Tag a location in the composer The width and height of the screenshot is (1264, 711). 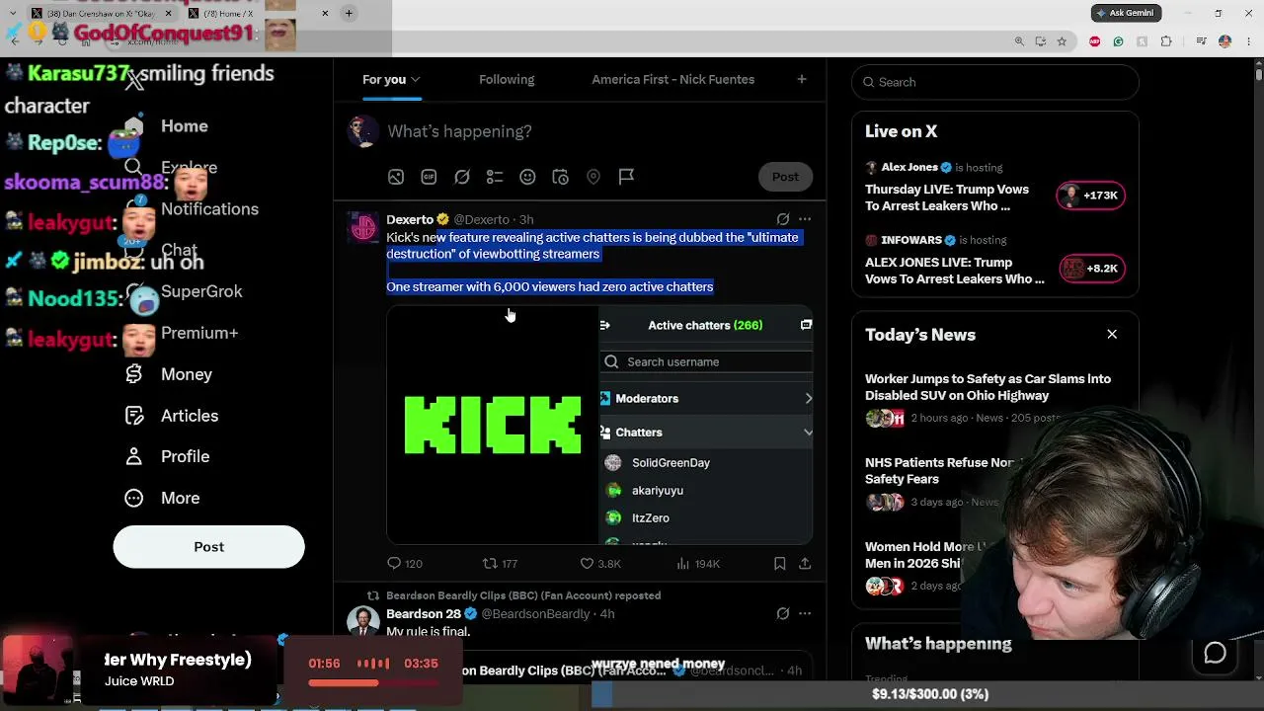coord(593,177)
